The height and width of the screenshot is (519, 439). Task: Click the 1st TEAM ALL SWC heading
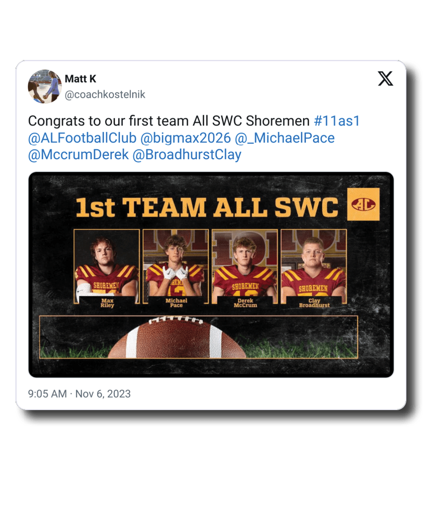(x=207, y=208)
